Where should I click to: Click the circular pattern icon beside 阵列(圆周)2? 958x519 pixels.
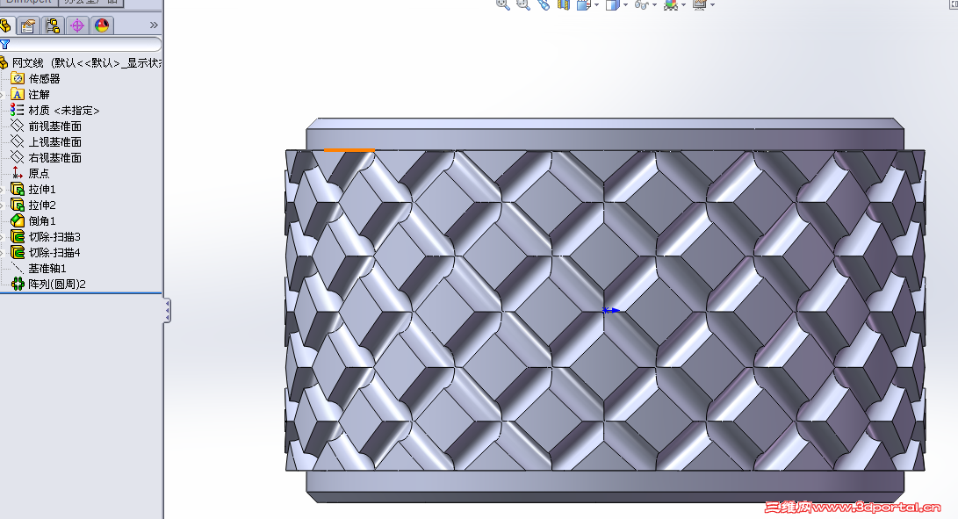coord(18,285)
